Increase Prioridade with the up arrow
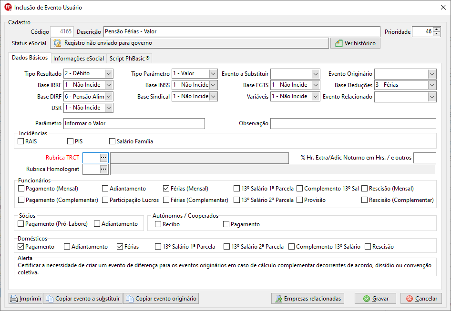This screenshot has width=451, height=311. pyautogui.click(x=437, y=29)
